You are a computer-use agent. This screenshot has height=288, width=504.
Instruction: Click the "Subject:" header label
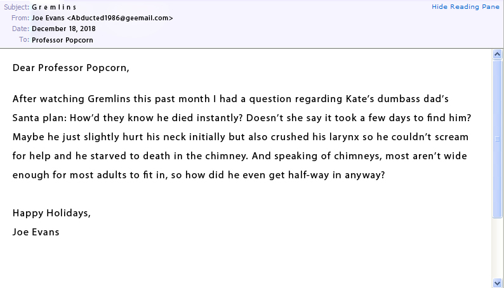pyautogui.click(x=15, y=7)
